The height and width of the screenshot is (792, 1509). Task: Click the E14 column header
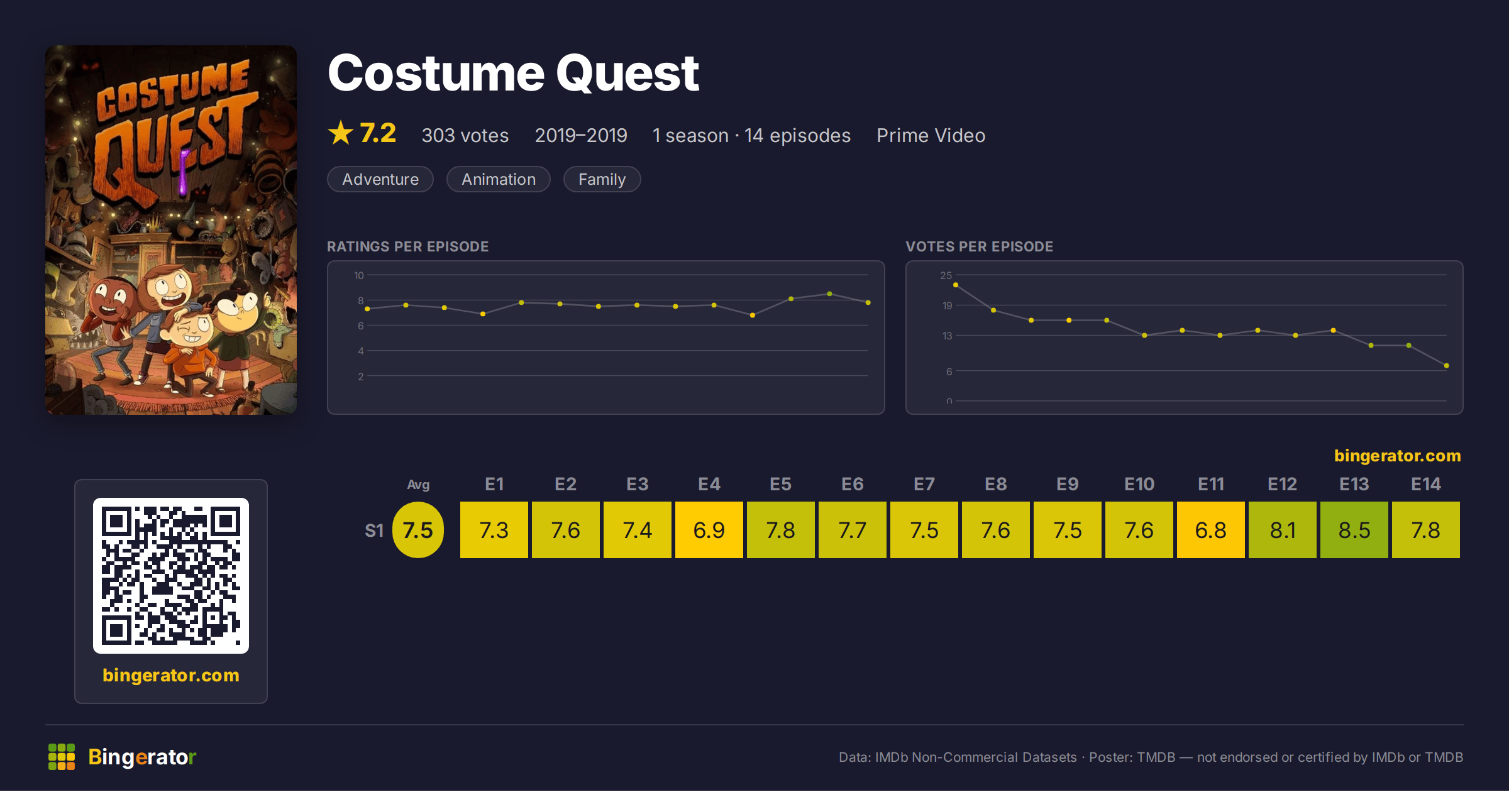1426,484
